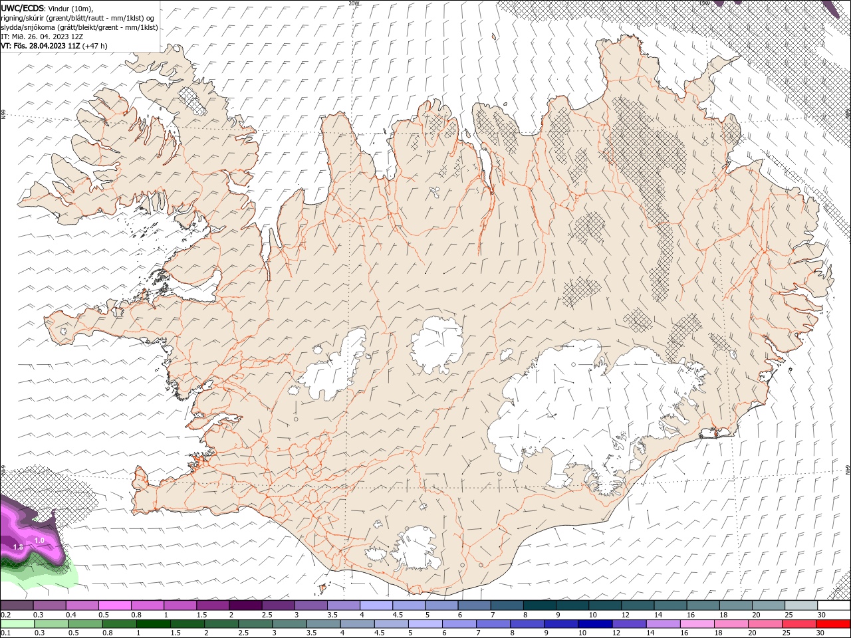Click the '1.8' precipitation value label
This screenshot has width=851, height=638.
pyautogui.click(x=18, y=546)
